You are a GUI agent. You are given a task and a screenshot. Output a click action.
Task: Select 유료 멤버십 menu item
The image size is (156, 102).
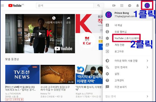click(x=127, y=32)
